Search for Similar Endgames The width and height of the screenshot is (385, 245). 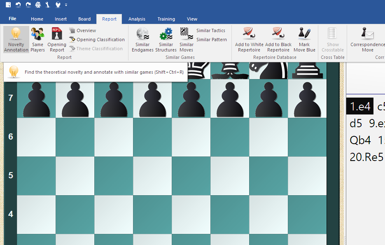pos(142,39)
